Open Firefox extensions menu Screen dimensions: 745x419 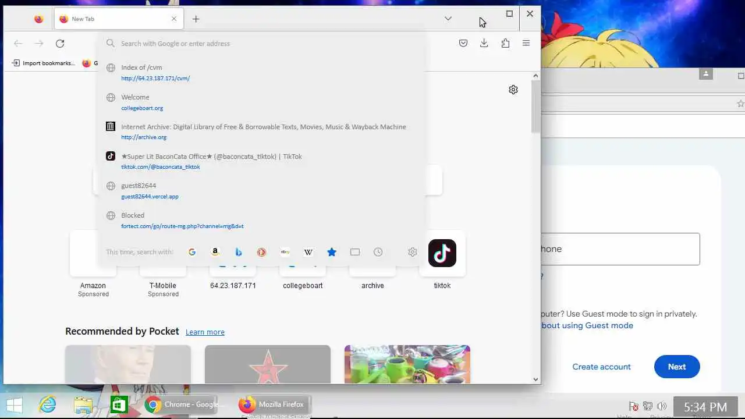pos(505,43)
